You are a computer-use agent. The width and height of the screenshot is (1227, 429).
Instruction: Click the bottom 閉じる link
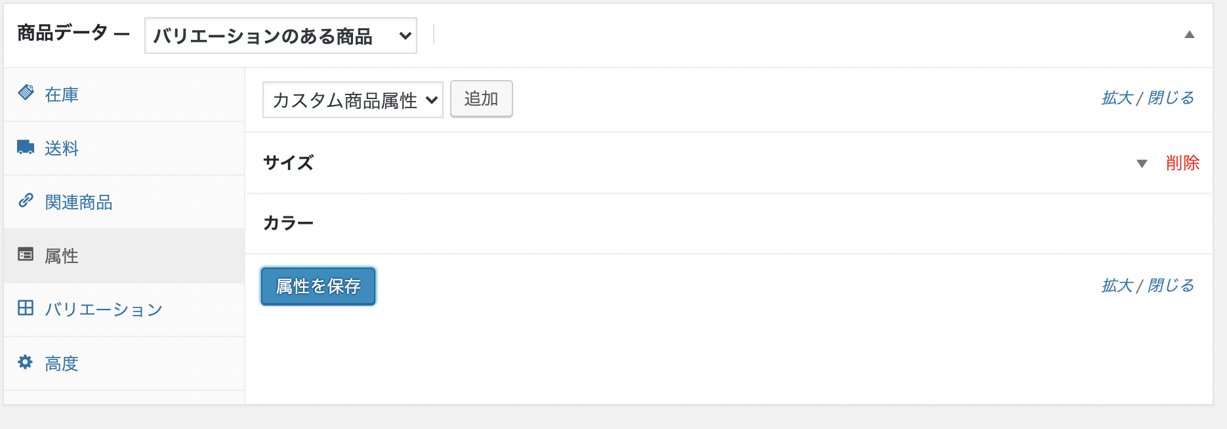click(x=1171, y=286)
